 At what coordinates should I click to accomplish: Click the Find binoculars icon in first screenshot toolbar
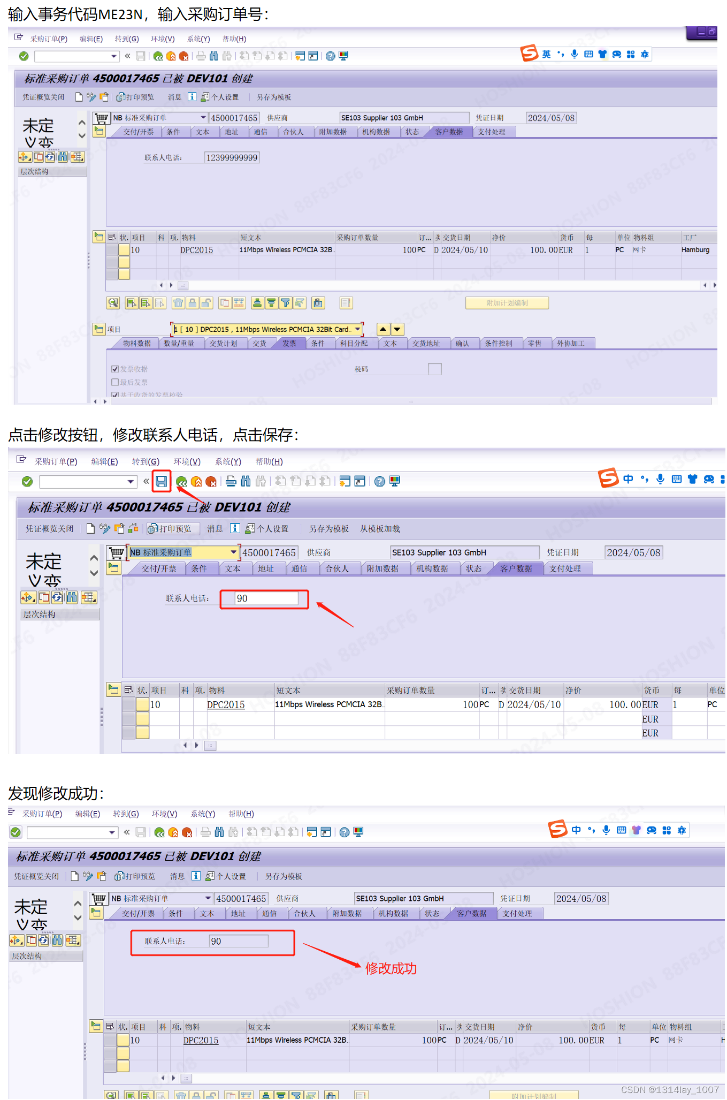pos(214,56)
